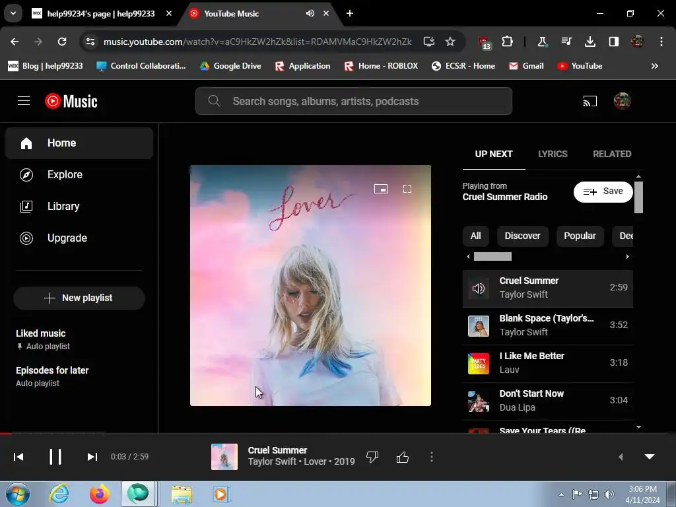Reload the page
This screenshot has height=507, width=676.
point(62,42)
